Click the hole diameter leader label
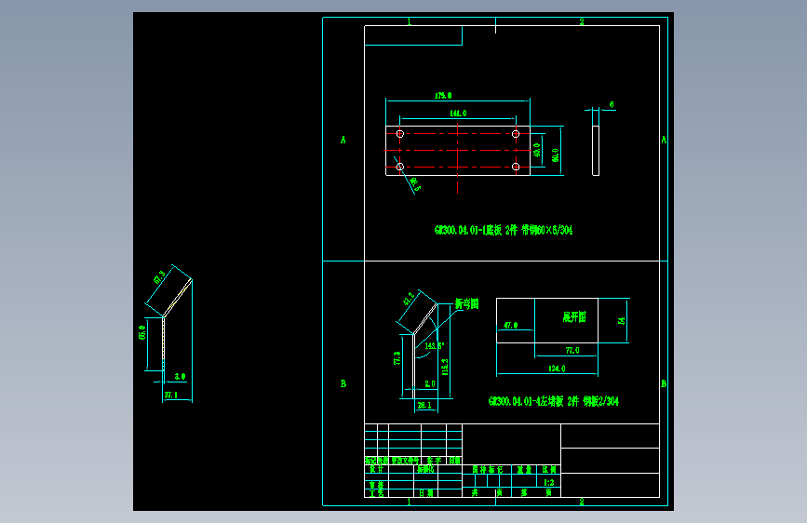Image resolution: width=807 pixels, height=523 pixels. pos(415,184)
